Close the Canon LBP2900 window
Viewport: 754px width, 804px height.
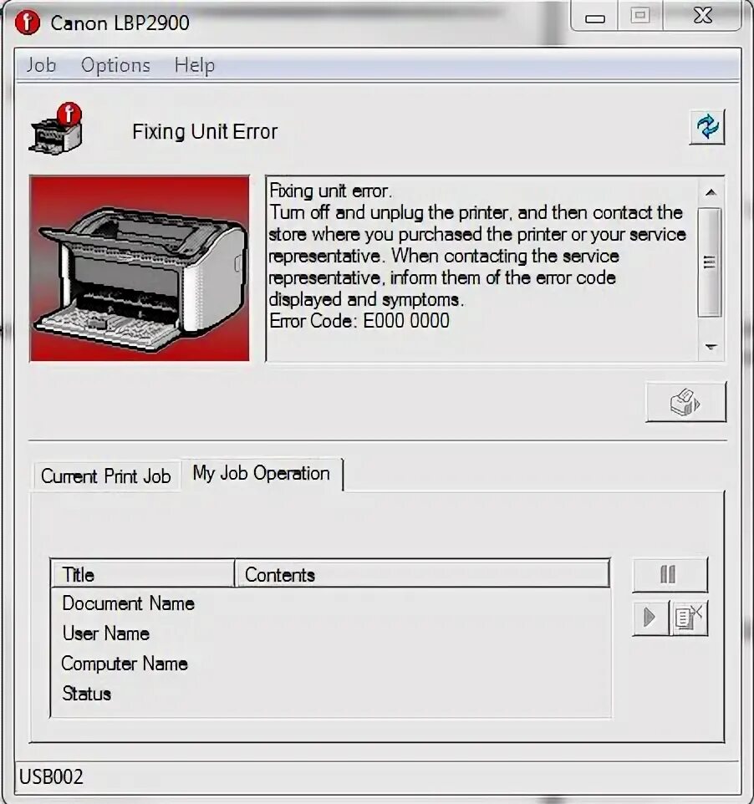(x=703, y=16)
